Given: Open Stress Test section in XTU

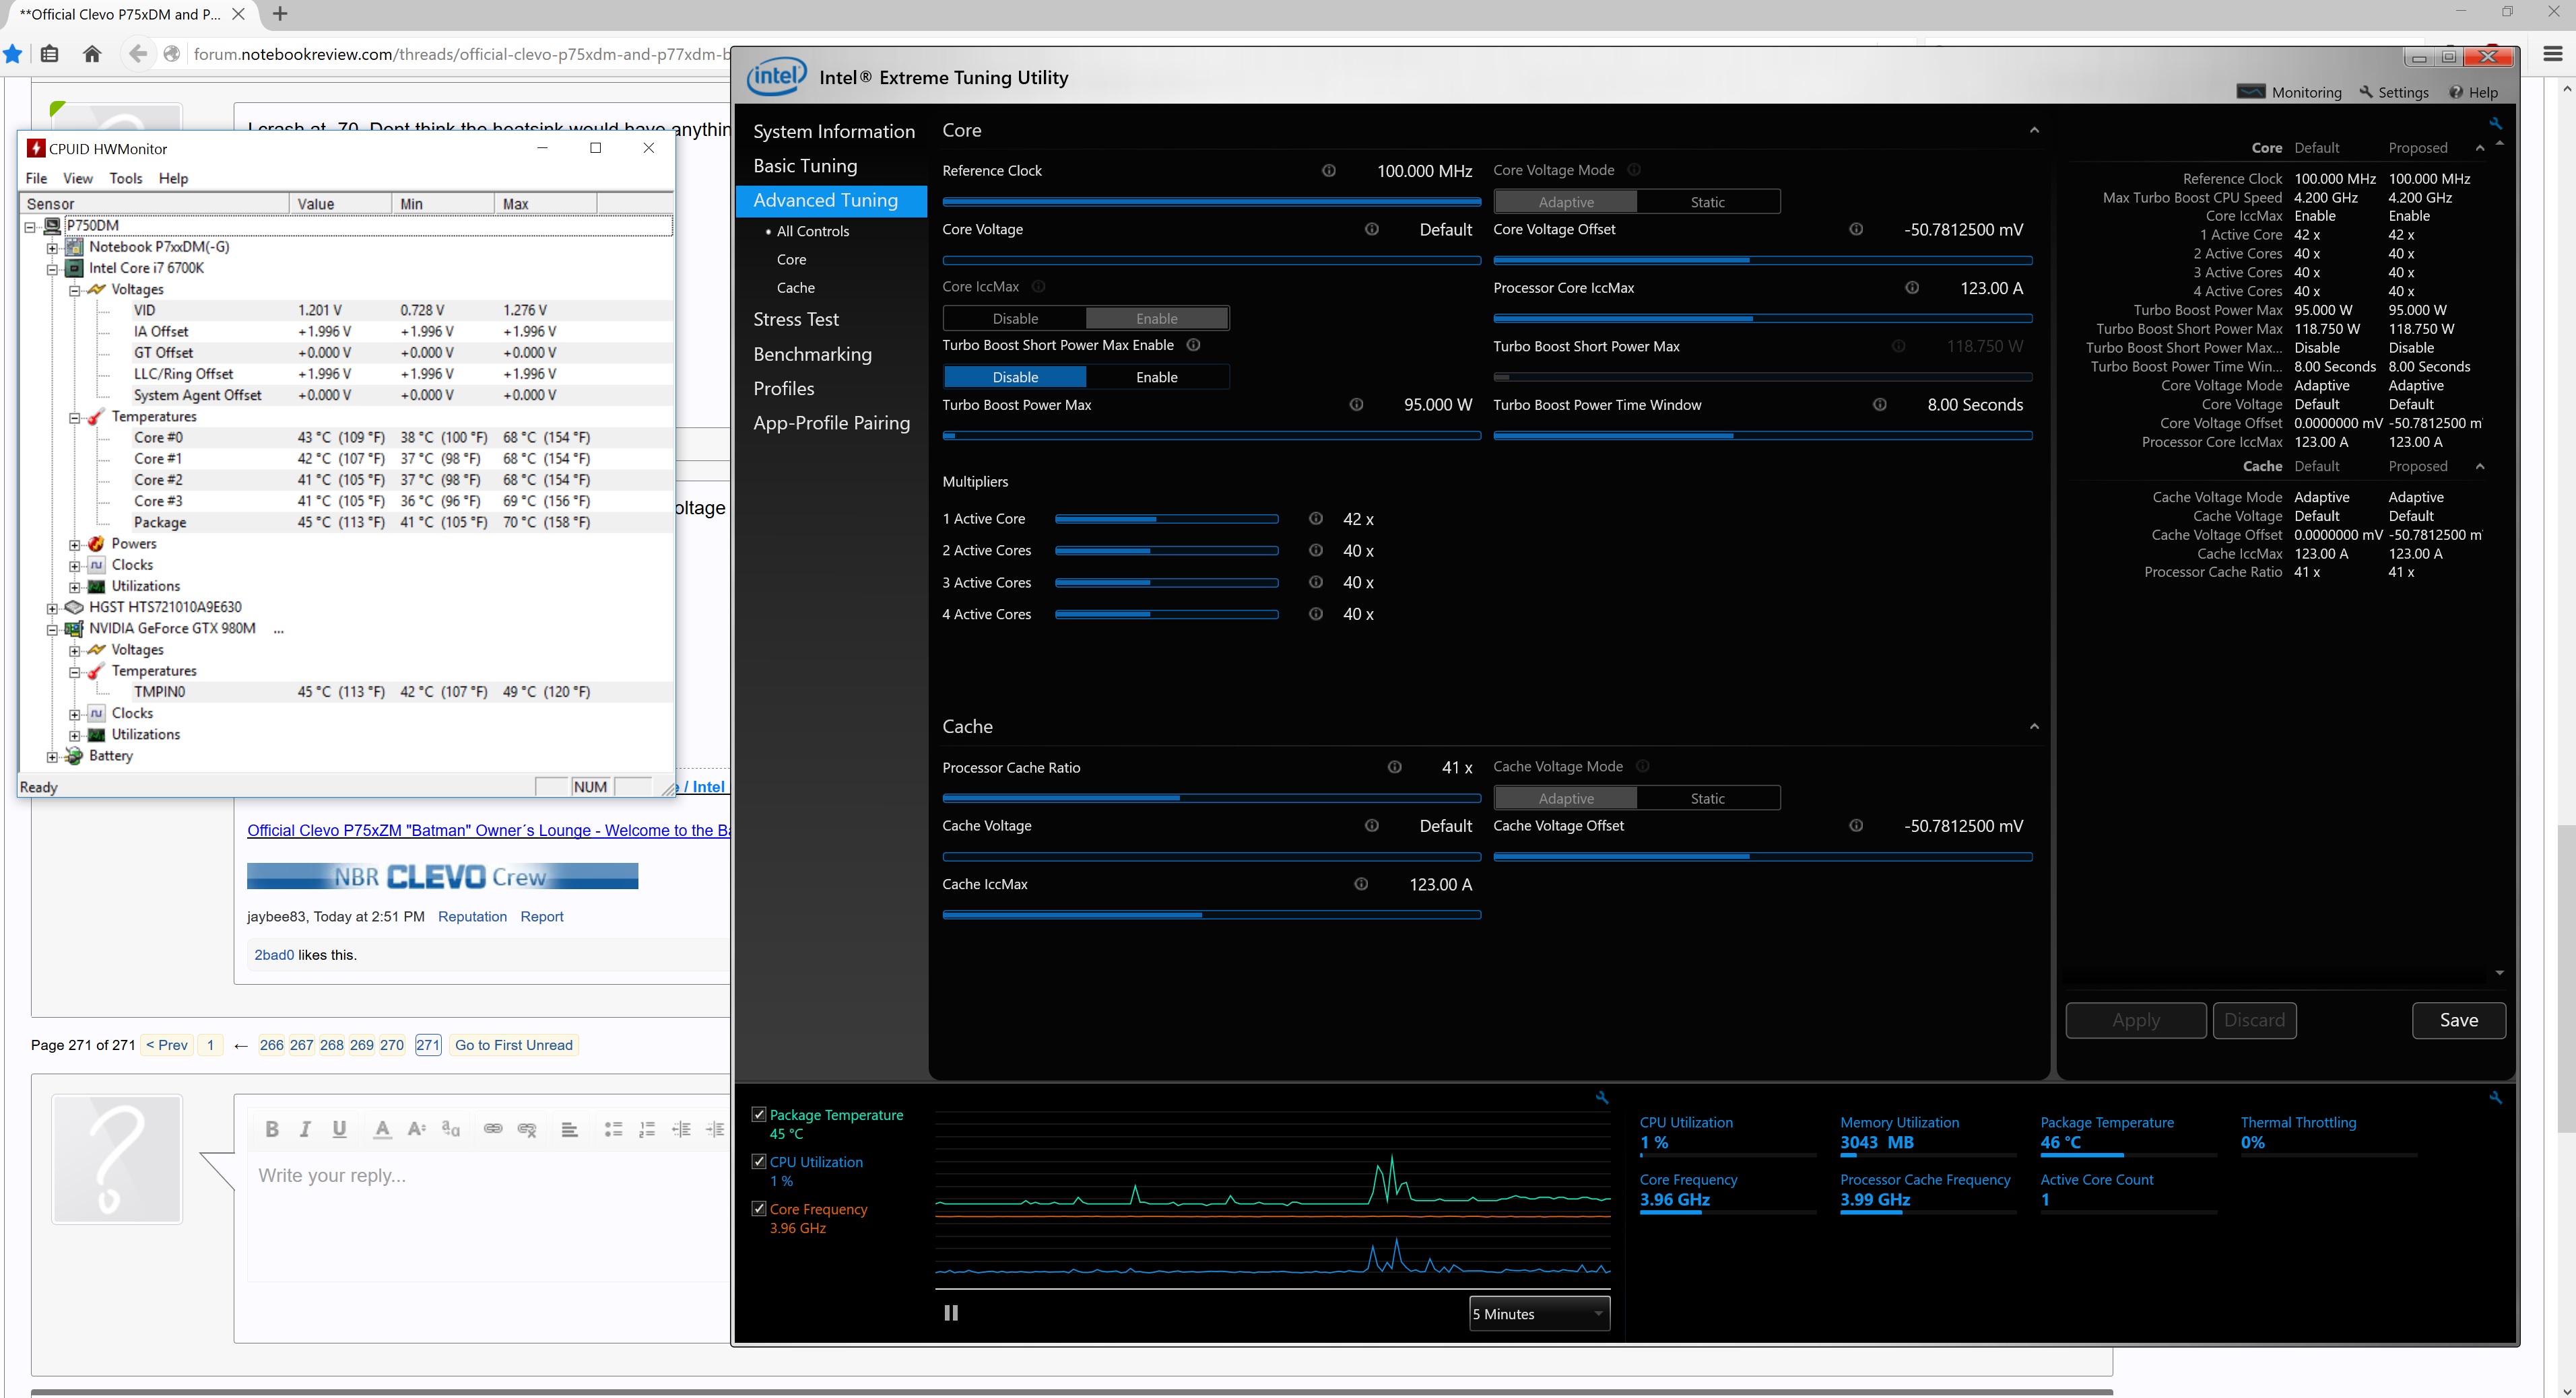Looking at the screenshot, I should 796,320.
